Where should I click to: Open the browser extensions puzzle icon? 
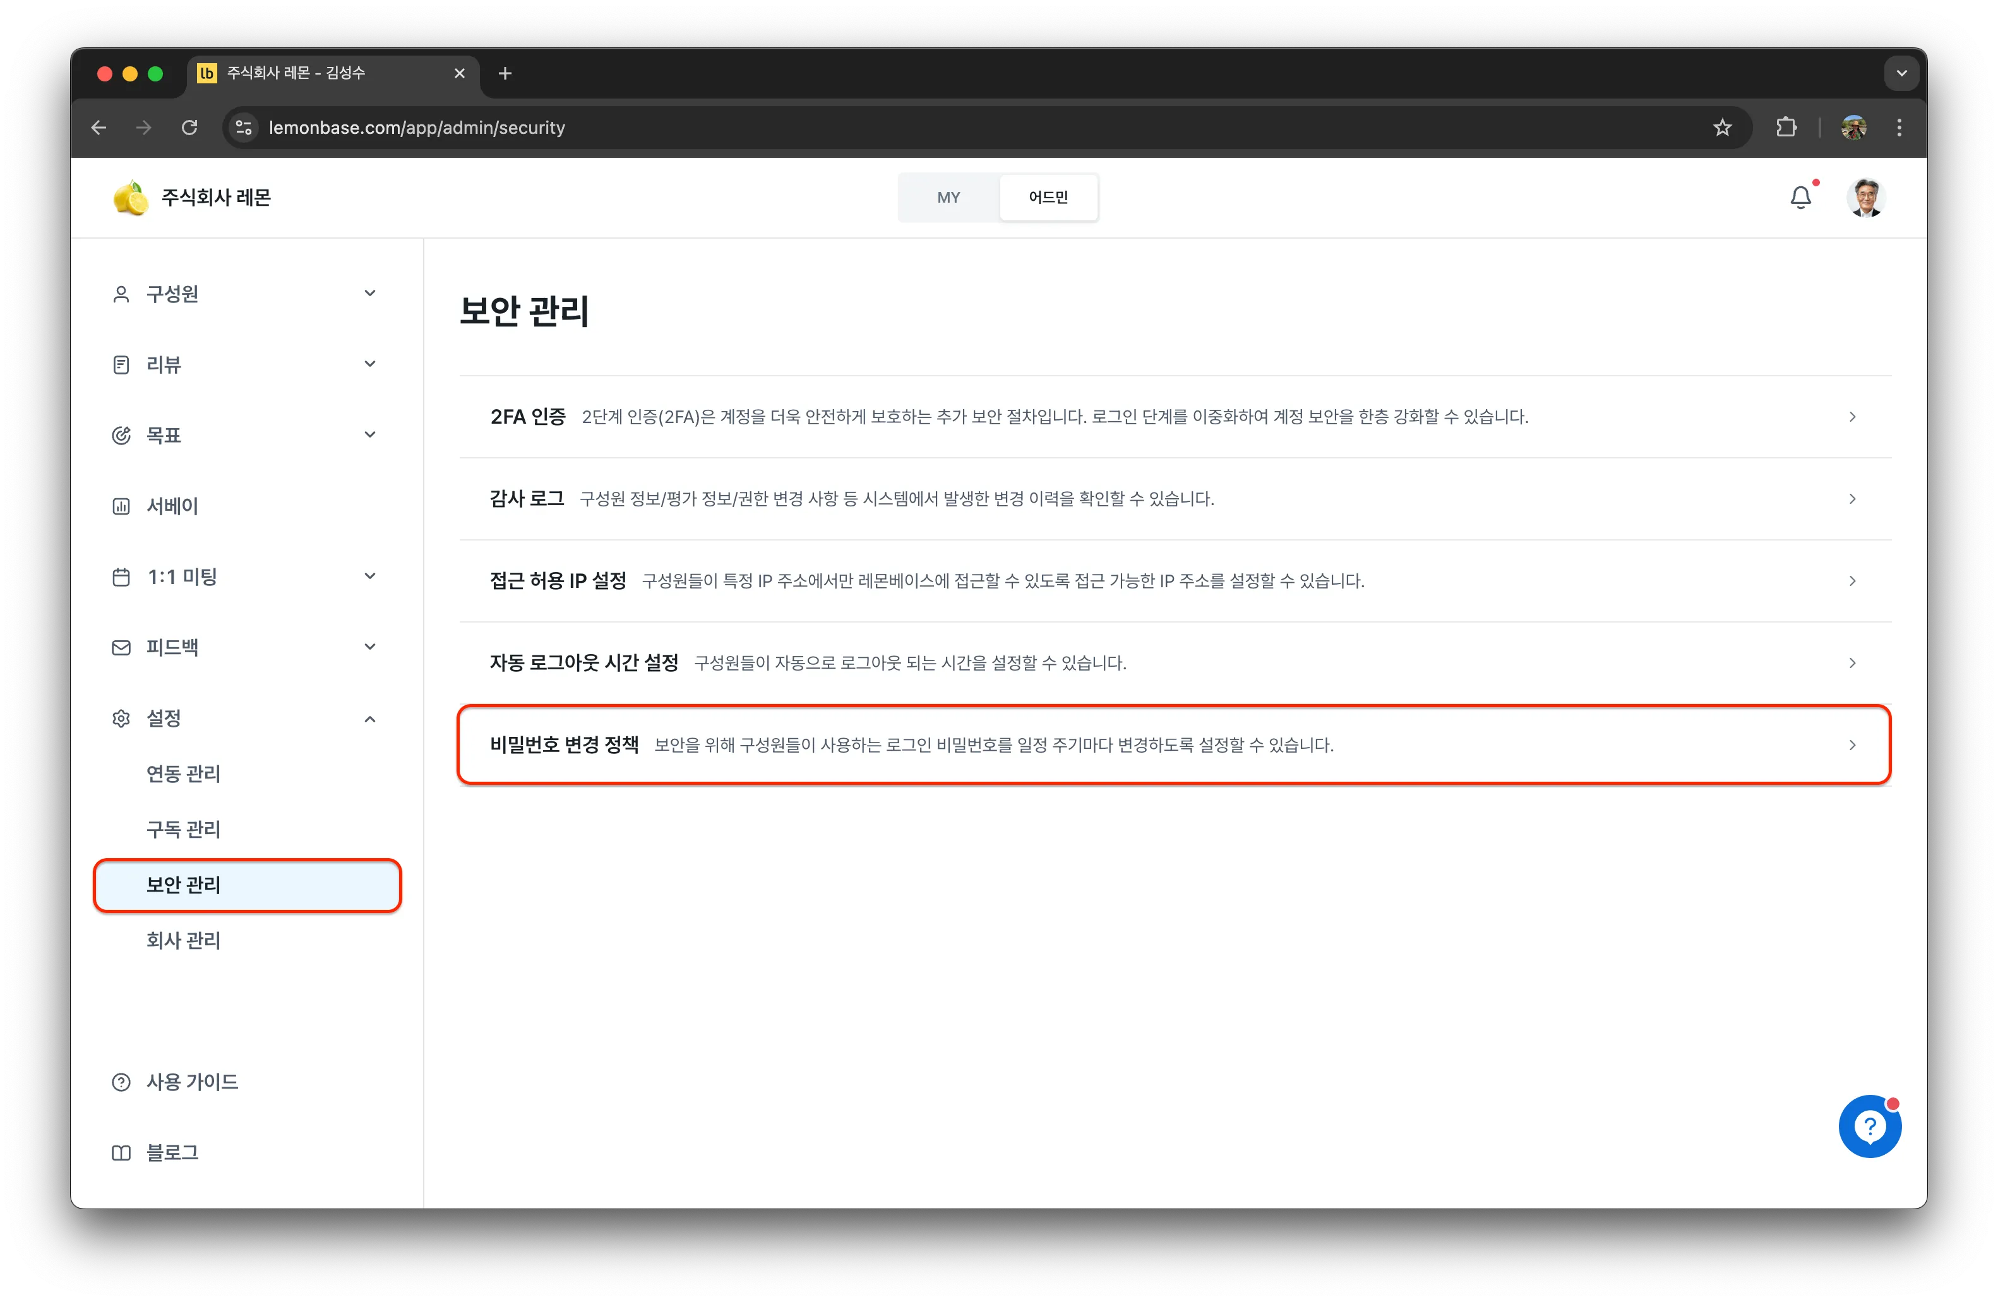(x=1786, y=128)
